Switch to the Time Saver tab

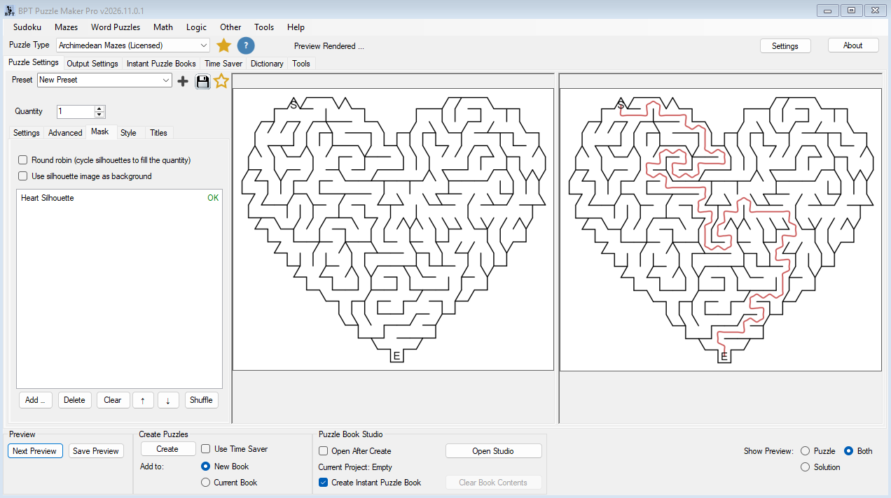click(223, 64)
